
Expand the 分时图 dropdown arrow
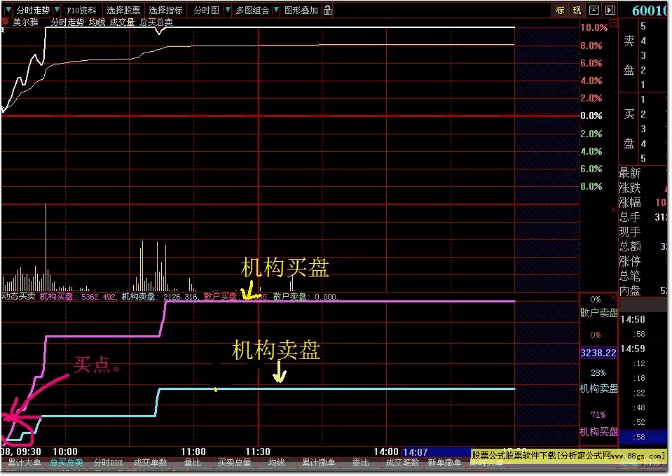(x=228, y=9)
